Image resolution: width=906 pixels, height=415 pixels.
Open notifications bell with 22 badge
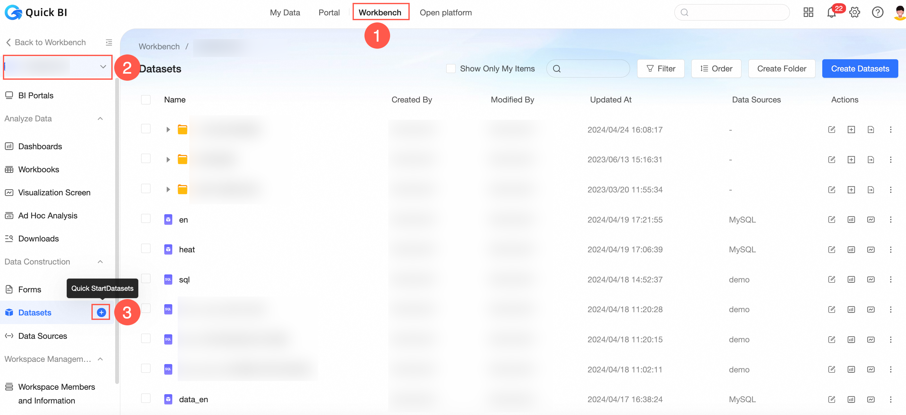[832, 12]
